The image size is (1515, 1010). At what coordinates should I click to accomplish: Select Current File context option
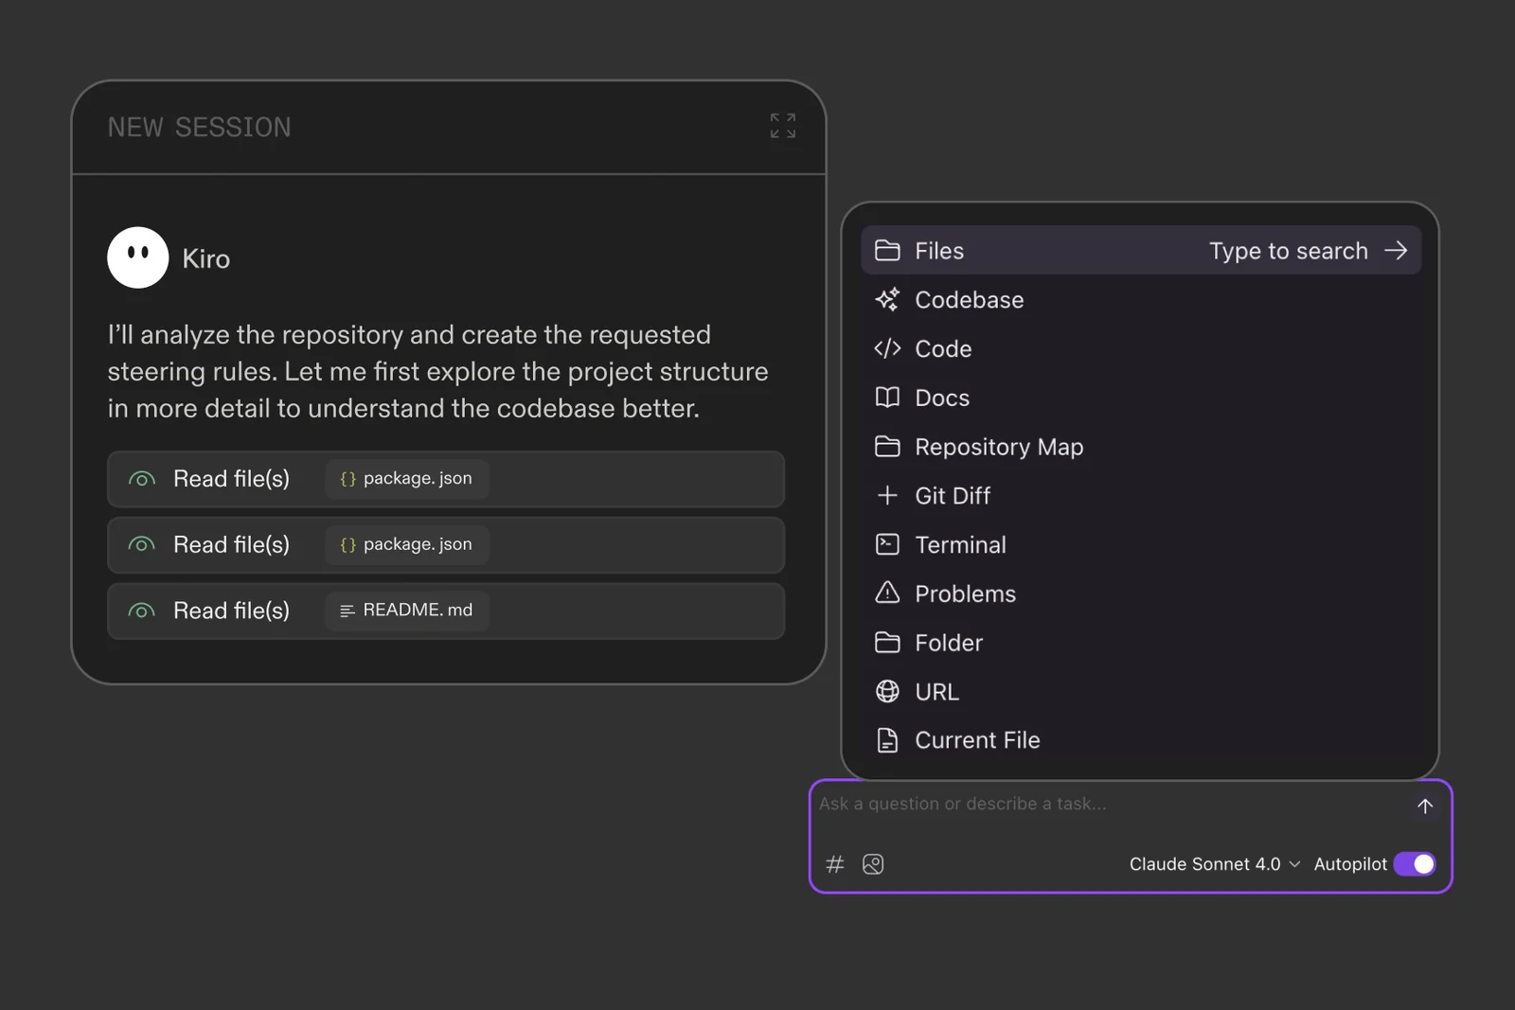coord(976,740)
